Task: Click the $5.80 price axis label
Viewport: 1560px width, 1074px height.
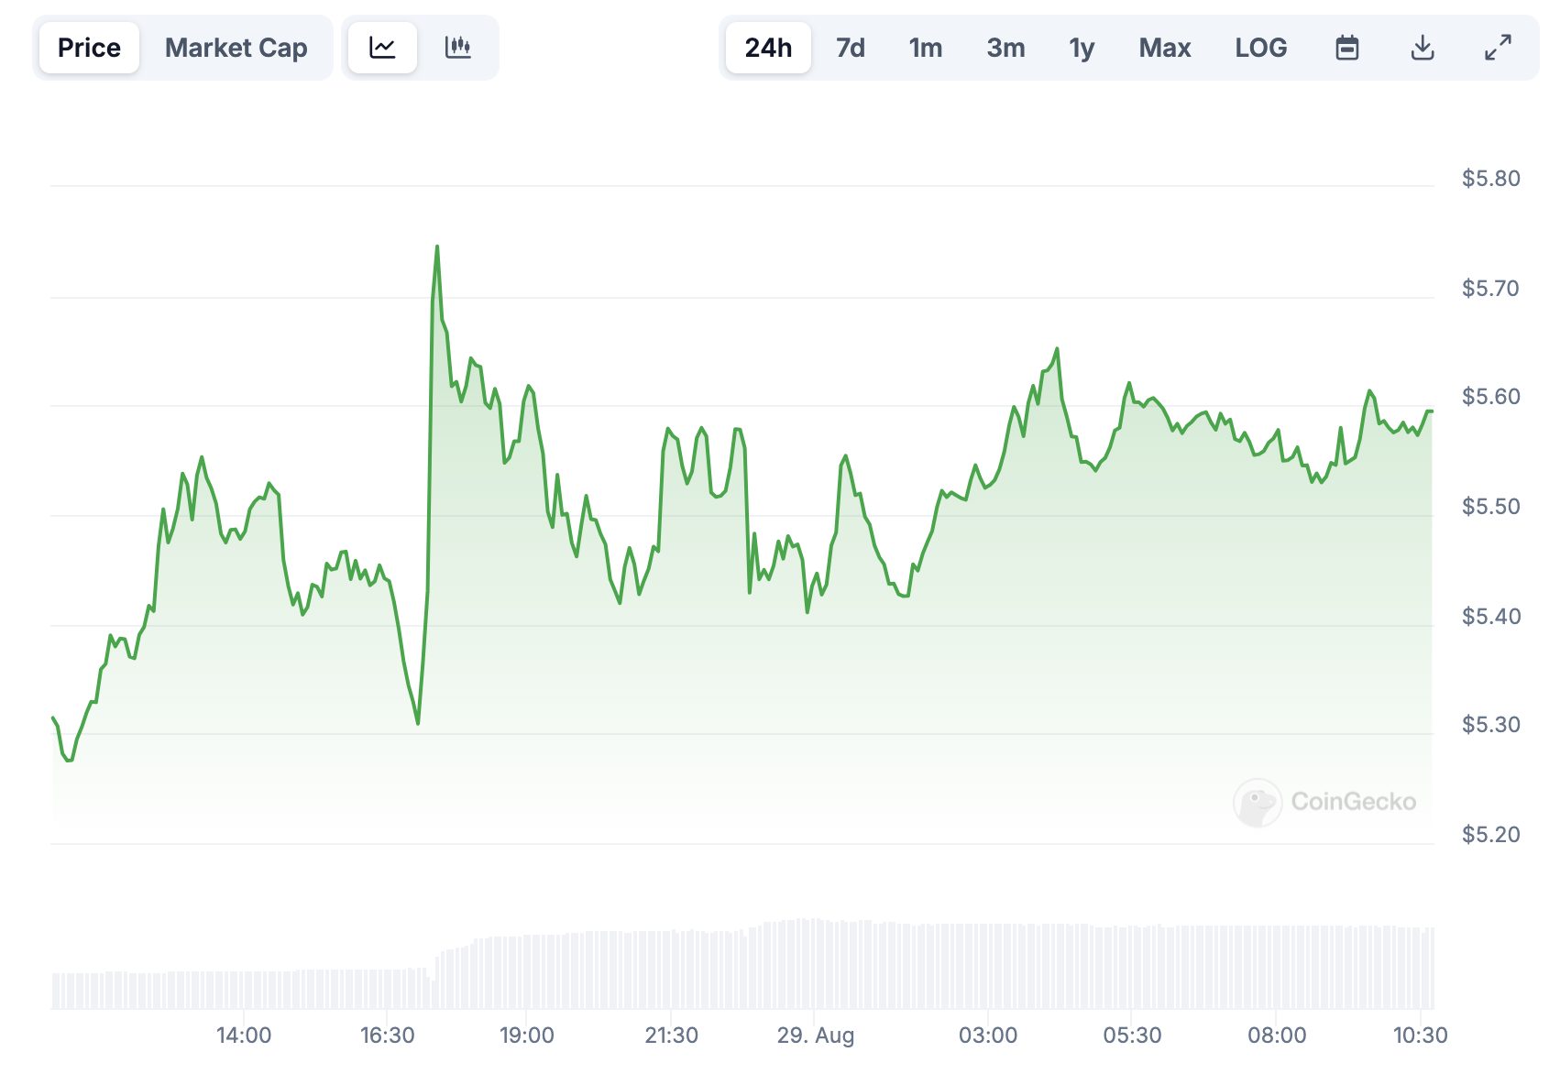Action: pyautogui.click(x=1491, y=178)
